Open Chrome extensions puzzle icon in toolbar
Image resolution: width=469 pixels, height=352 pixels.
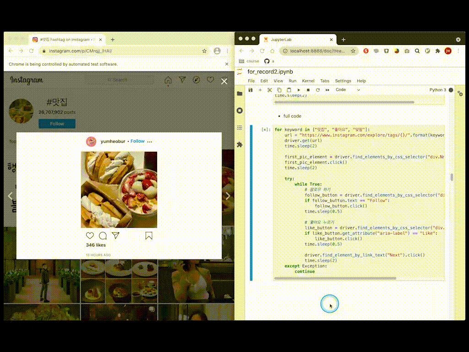437,51
